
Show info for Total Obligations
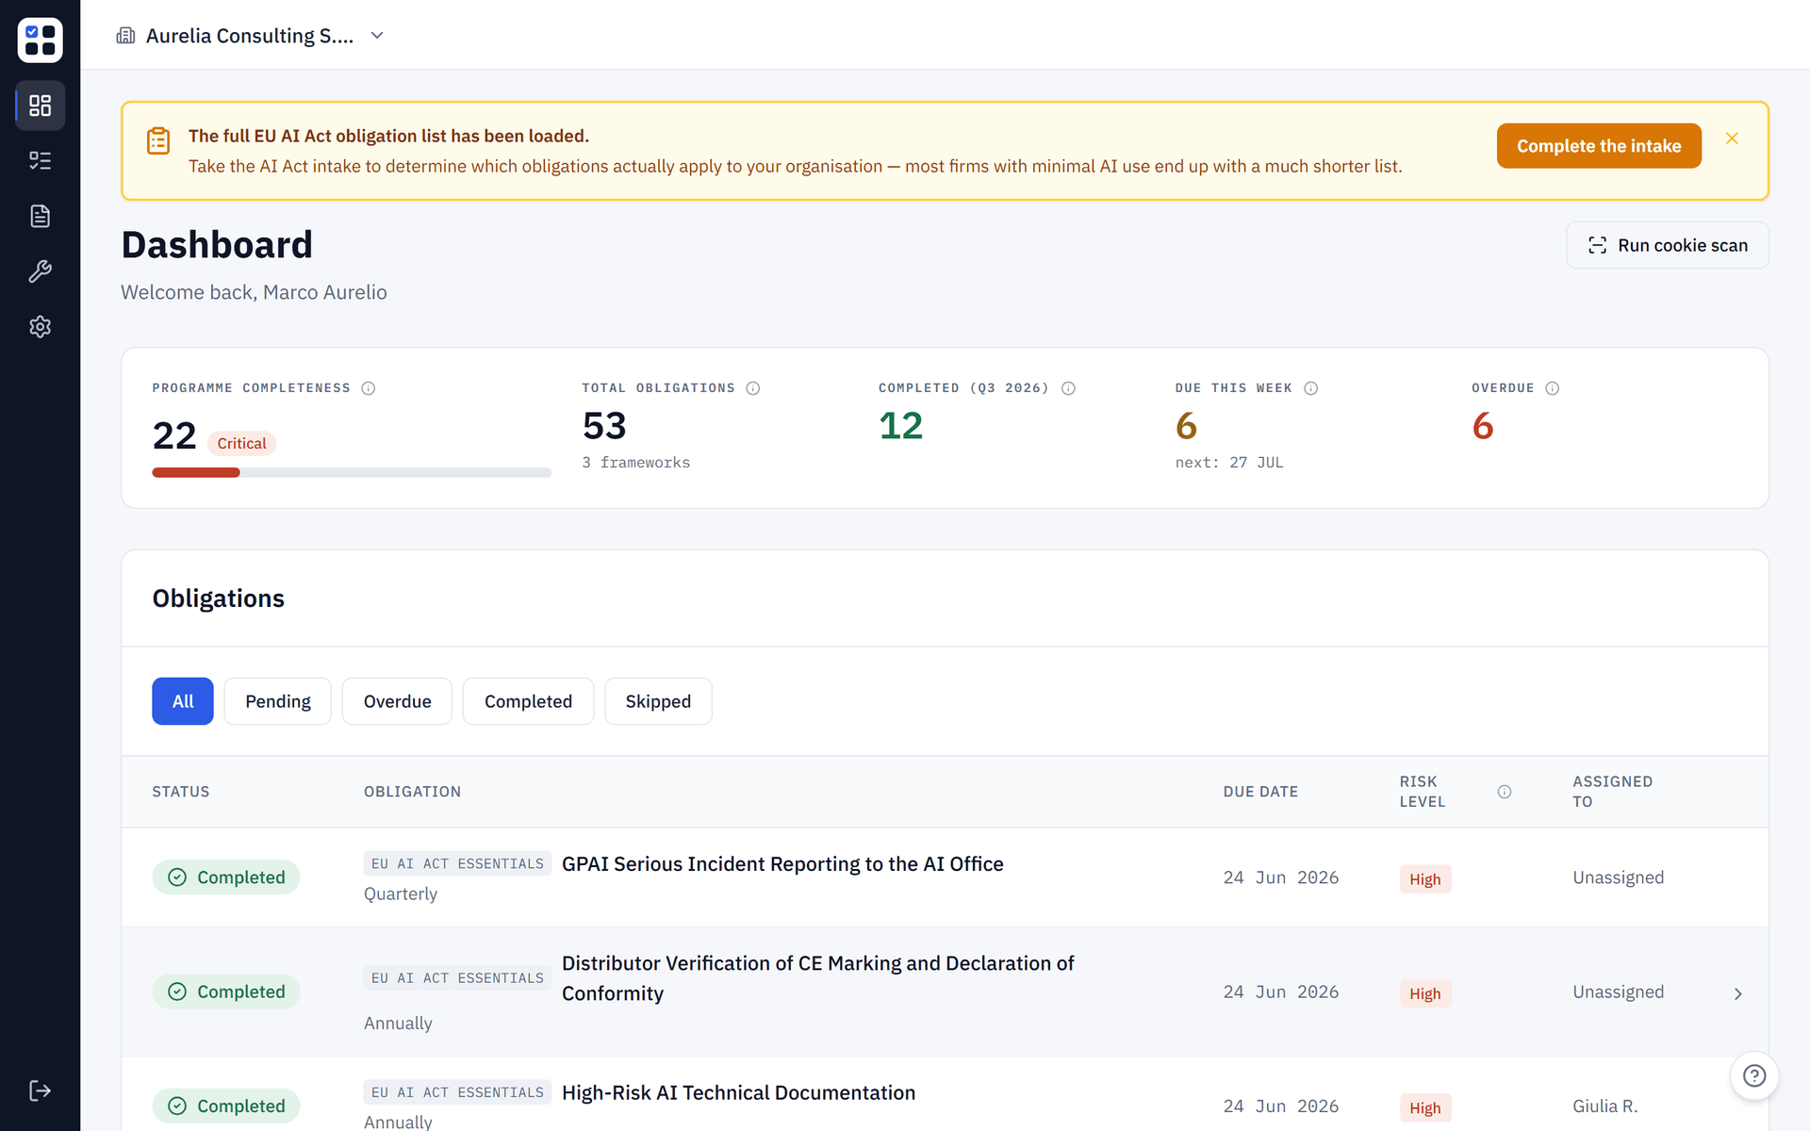pos(753,388)
